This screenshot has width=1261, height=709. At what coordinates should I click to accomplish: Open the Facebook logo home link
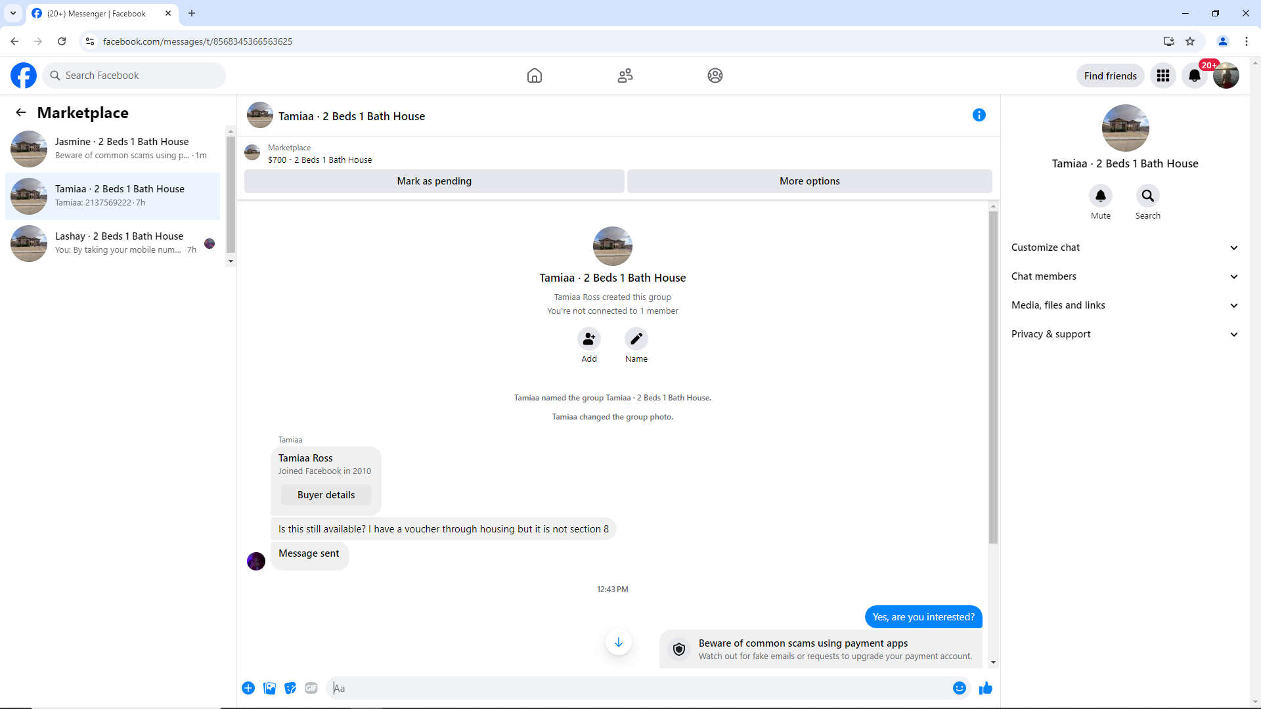point(24,75)
